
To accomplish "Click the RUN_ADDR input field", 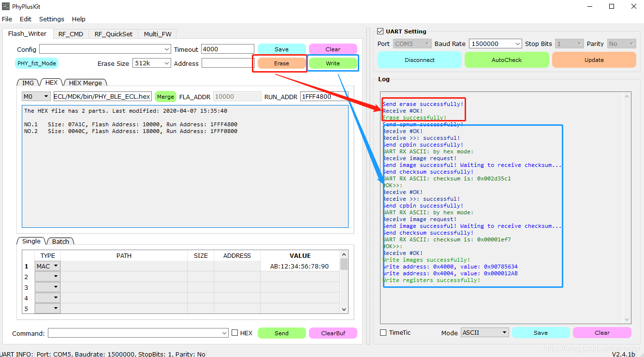I will [x=324, y=97].
